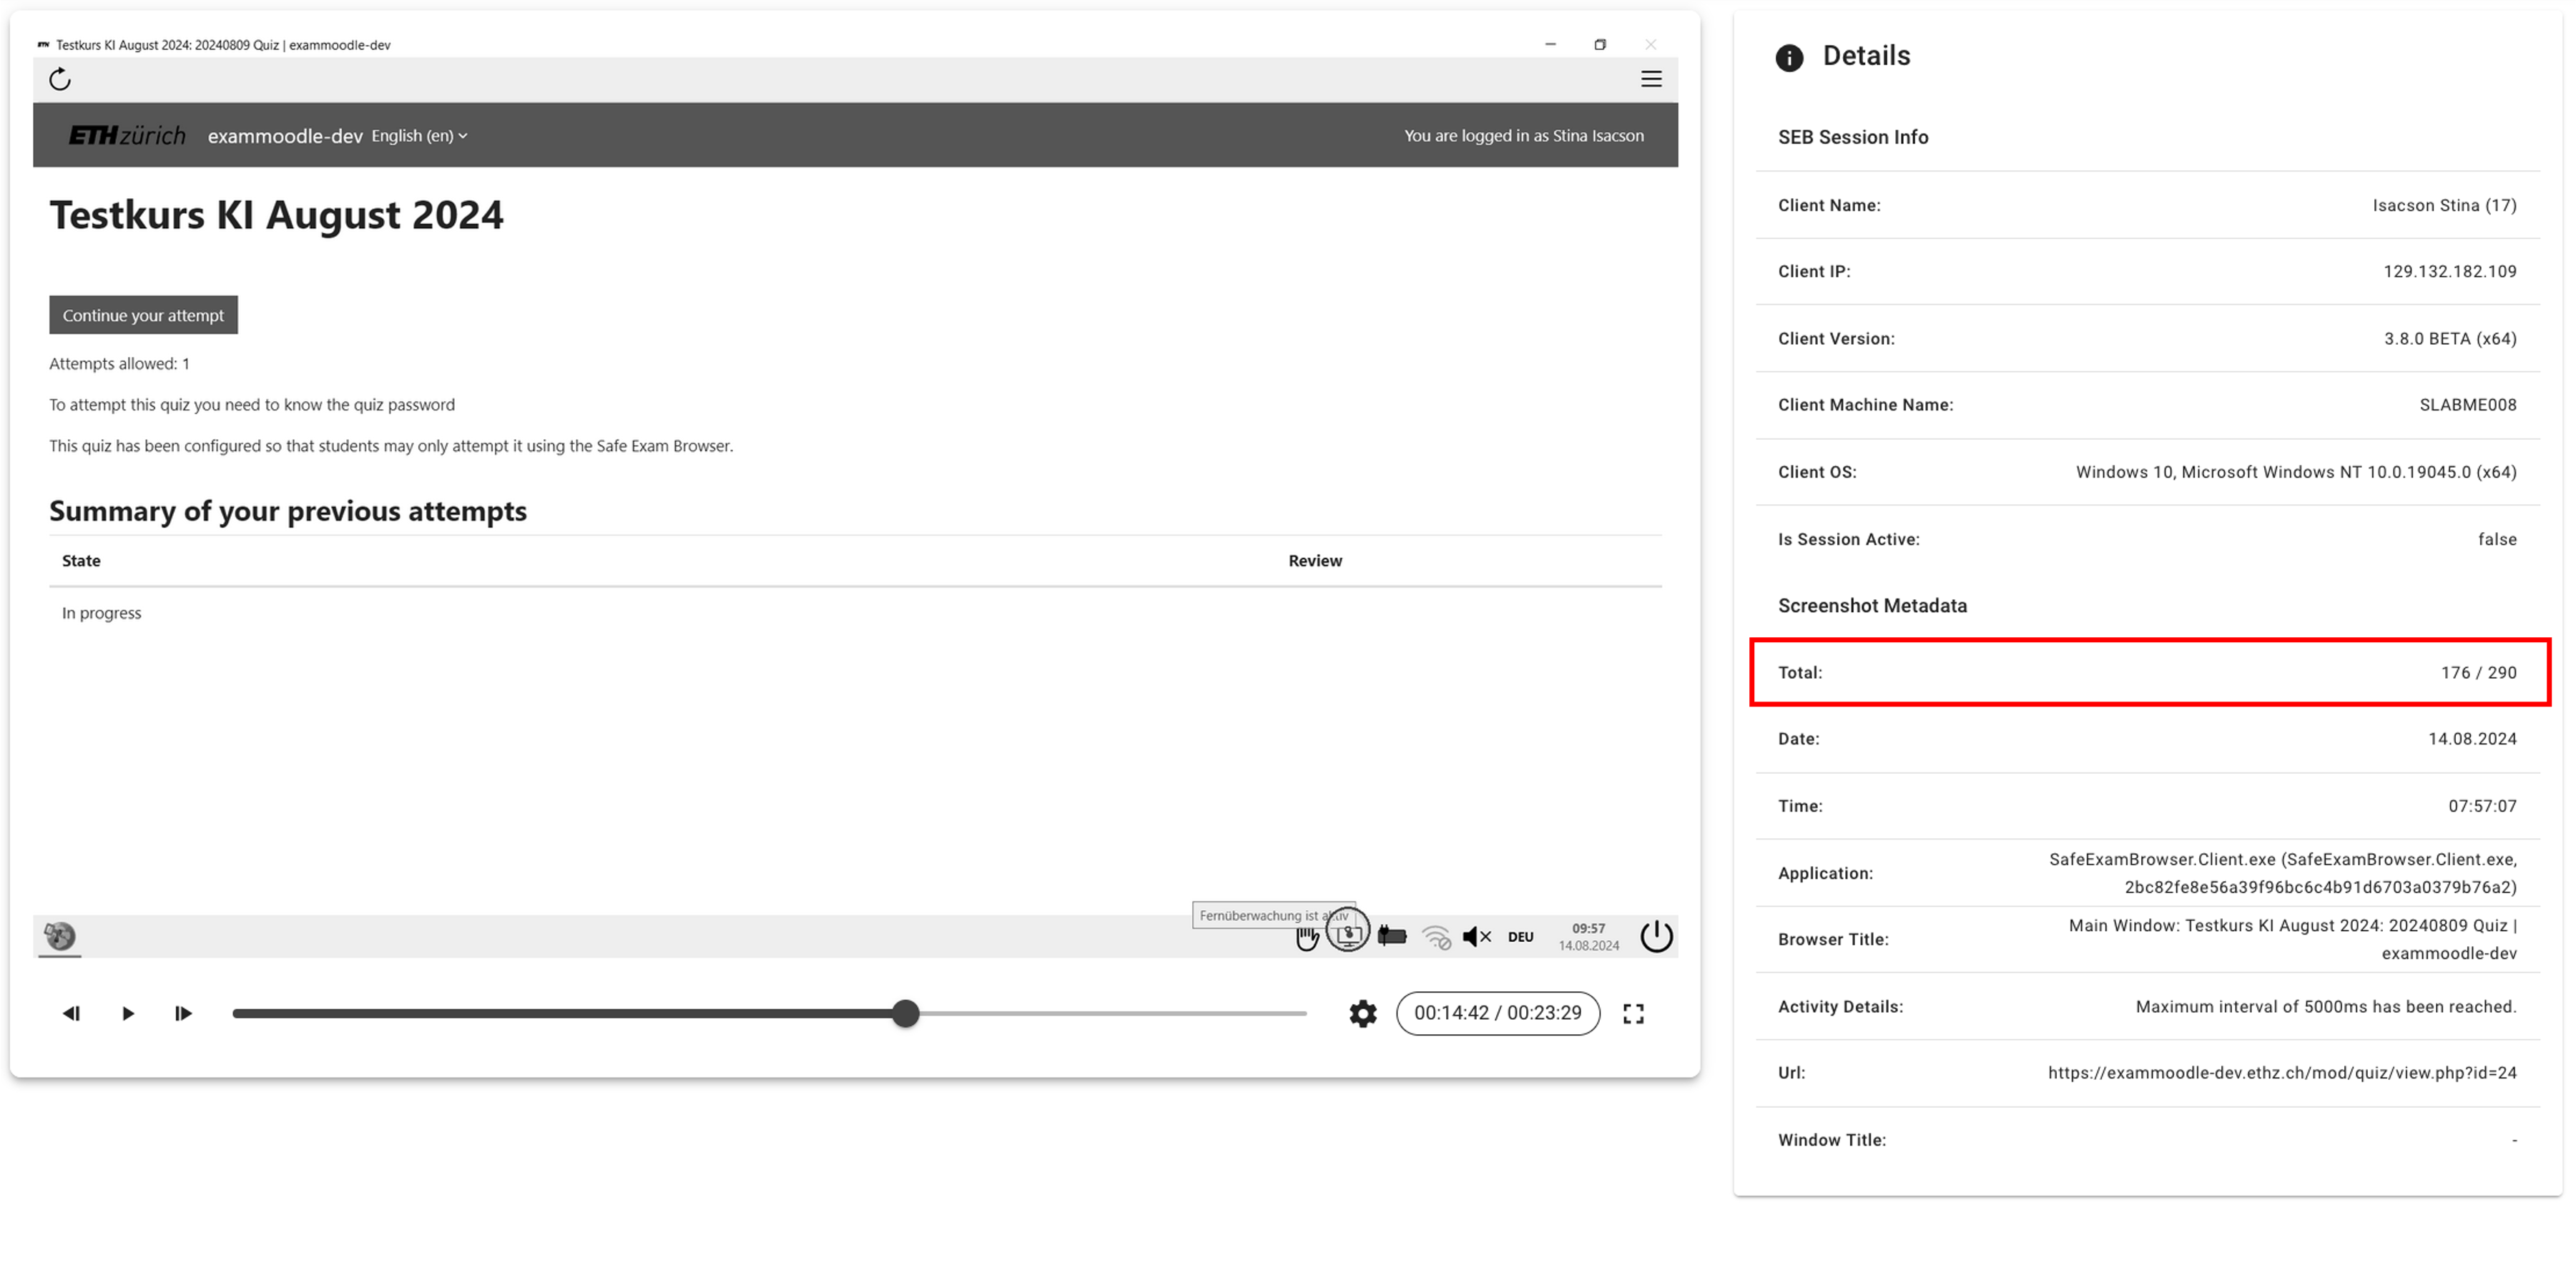The image size is (2576, 1278).
Task: Step forward to the next screenshot
Action: (183, 1013)
